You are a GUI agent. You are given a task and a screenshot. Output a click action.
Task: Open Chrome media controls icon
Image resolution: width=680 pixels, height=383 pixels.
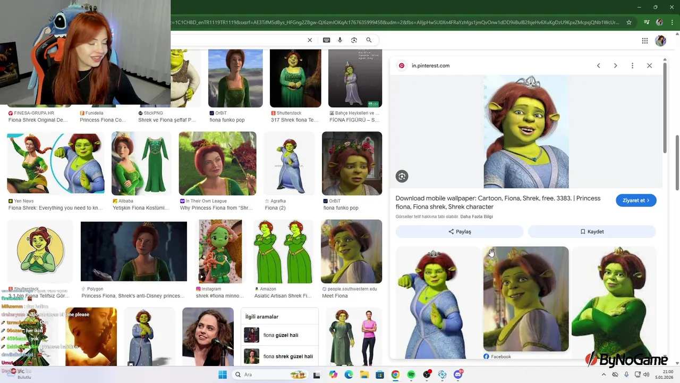point(647,22)
